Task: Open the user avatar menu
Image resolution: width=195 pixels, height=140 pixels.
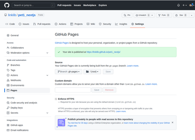Action: [192, 5]
